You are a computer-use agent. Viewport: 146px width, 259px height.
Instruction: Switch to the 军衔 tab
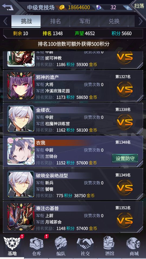pyautogui.click(x=84, y=21)
